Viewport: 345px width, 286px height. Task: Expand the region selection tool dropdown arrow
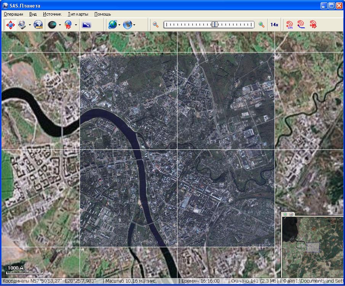(30, 25)
